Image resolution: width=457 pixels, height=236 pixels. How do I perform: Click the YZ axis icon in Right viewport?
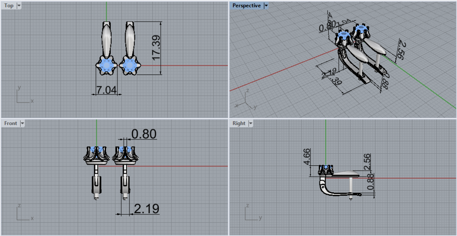point(253,213)
